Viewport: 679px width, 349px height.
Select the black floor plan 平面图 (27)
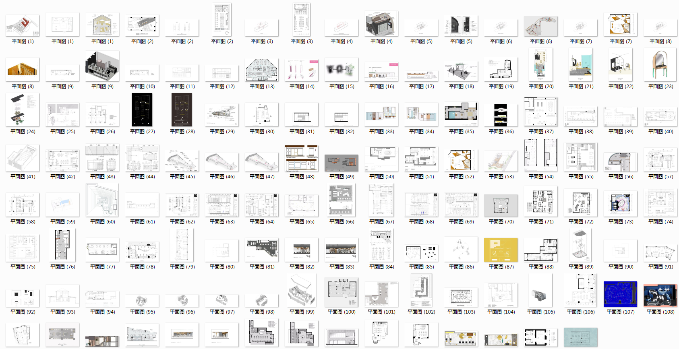142,110
